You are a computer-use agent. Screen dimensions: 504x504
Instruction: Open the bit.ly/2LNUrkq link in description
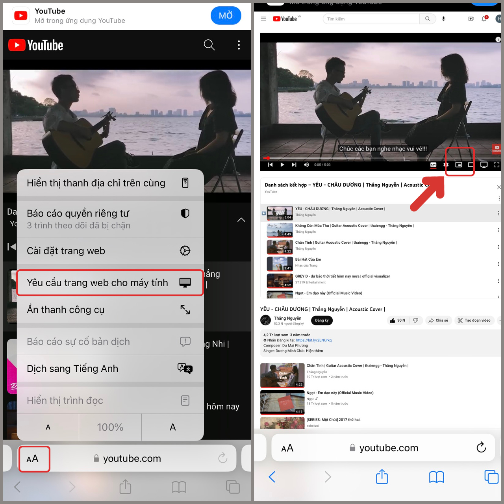coord(314,340)
